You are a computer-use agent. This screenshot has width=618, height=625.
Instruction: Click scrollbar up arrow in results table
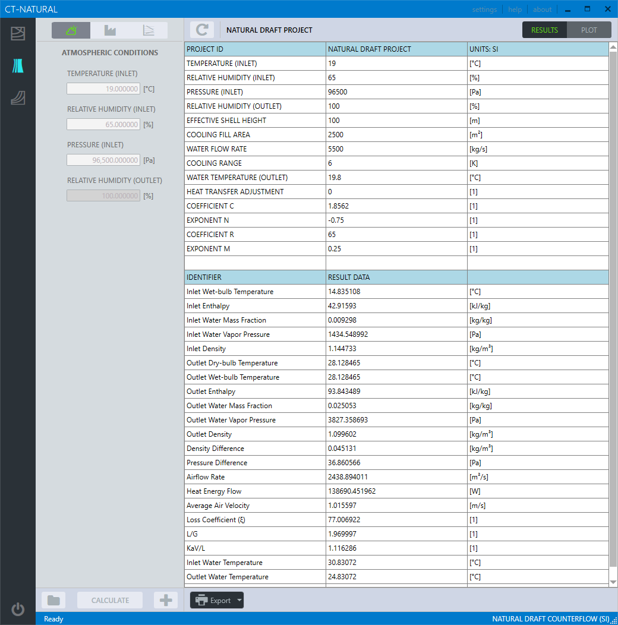(613, 48)
